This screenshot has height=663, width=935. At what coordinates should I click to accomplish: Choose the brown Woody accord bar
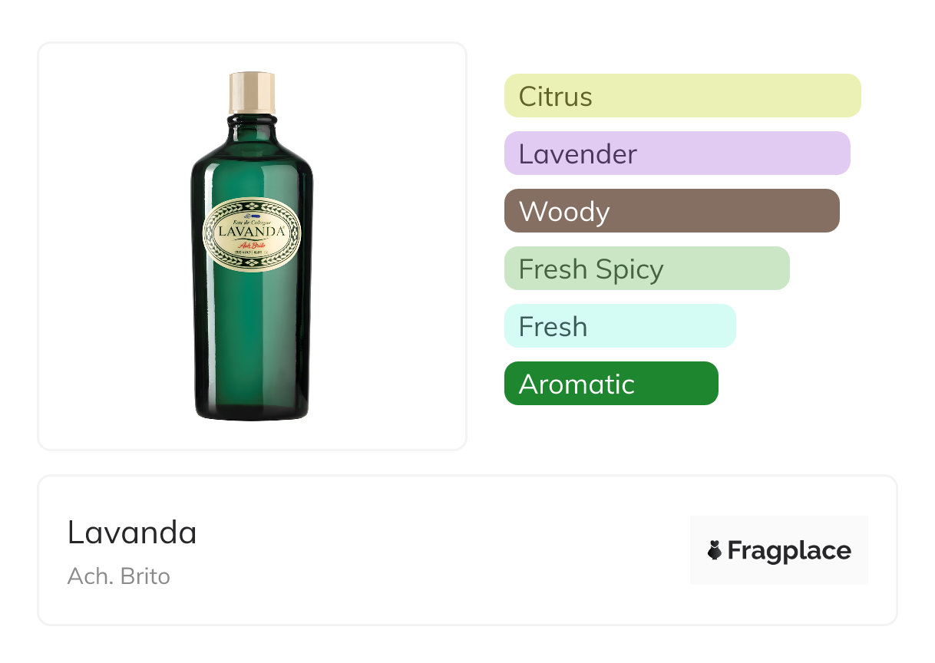[671, 211]
